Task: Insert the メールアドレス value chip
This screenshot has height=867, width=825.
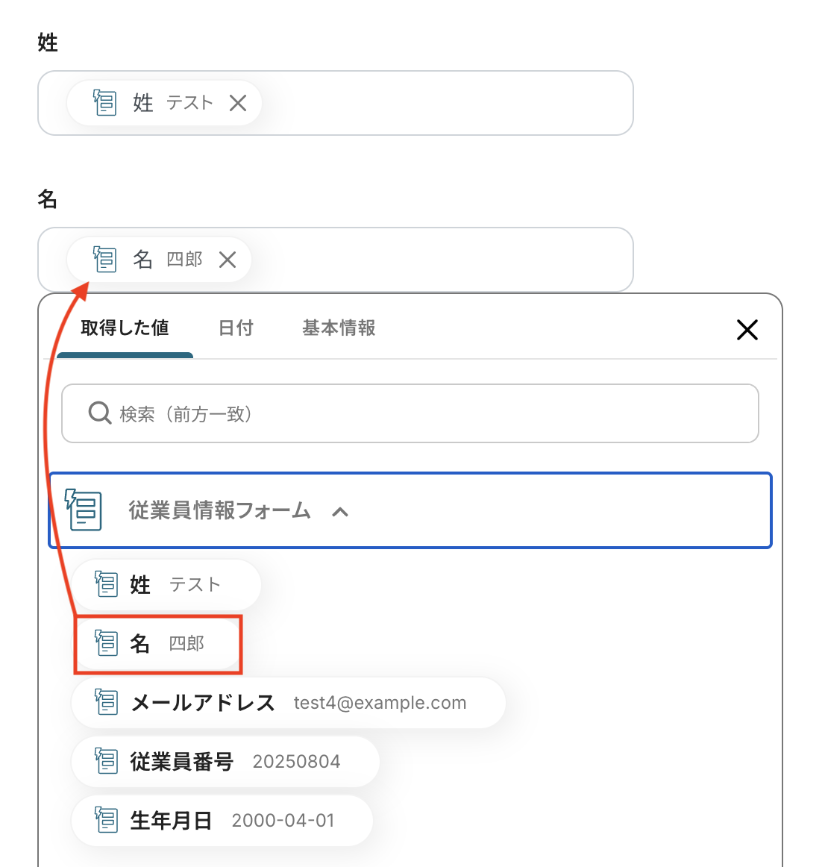Action: pos(288,703)
